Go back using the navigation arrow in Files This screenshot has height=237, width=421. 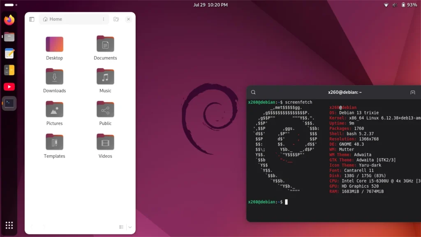pyautogui.click(x=32, y=227)
